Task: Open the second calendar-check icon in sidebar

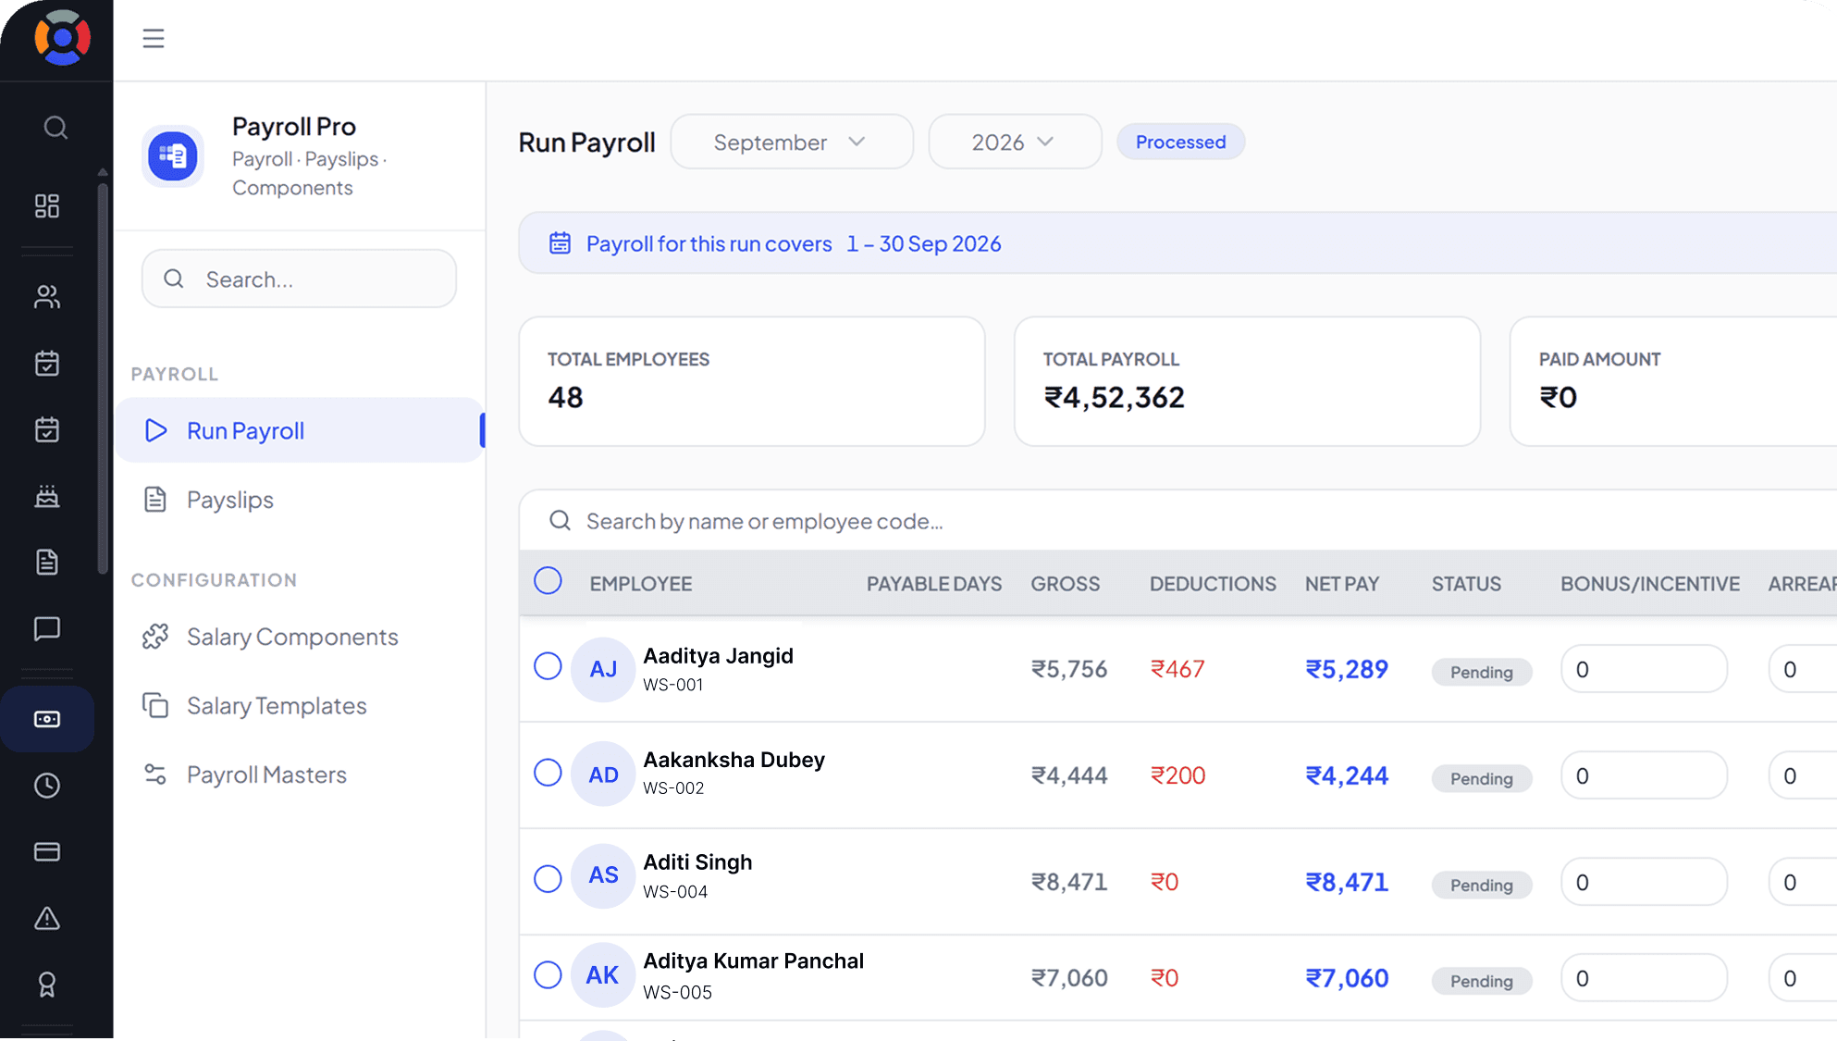Action: tap(47, 429)
